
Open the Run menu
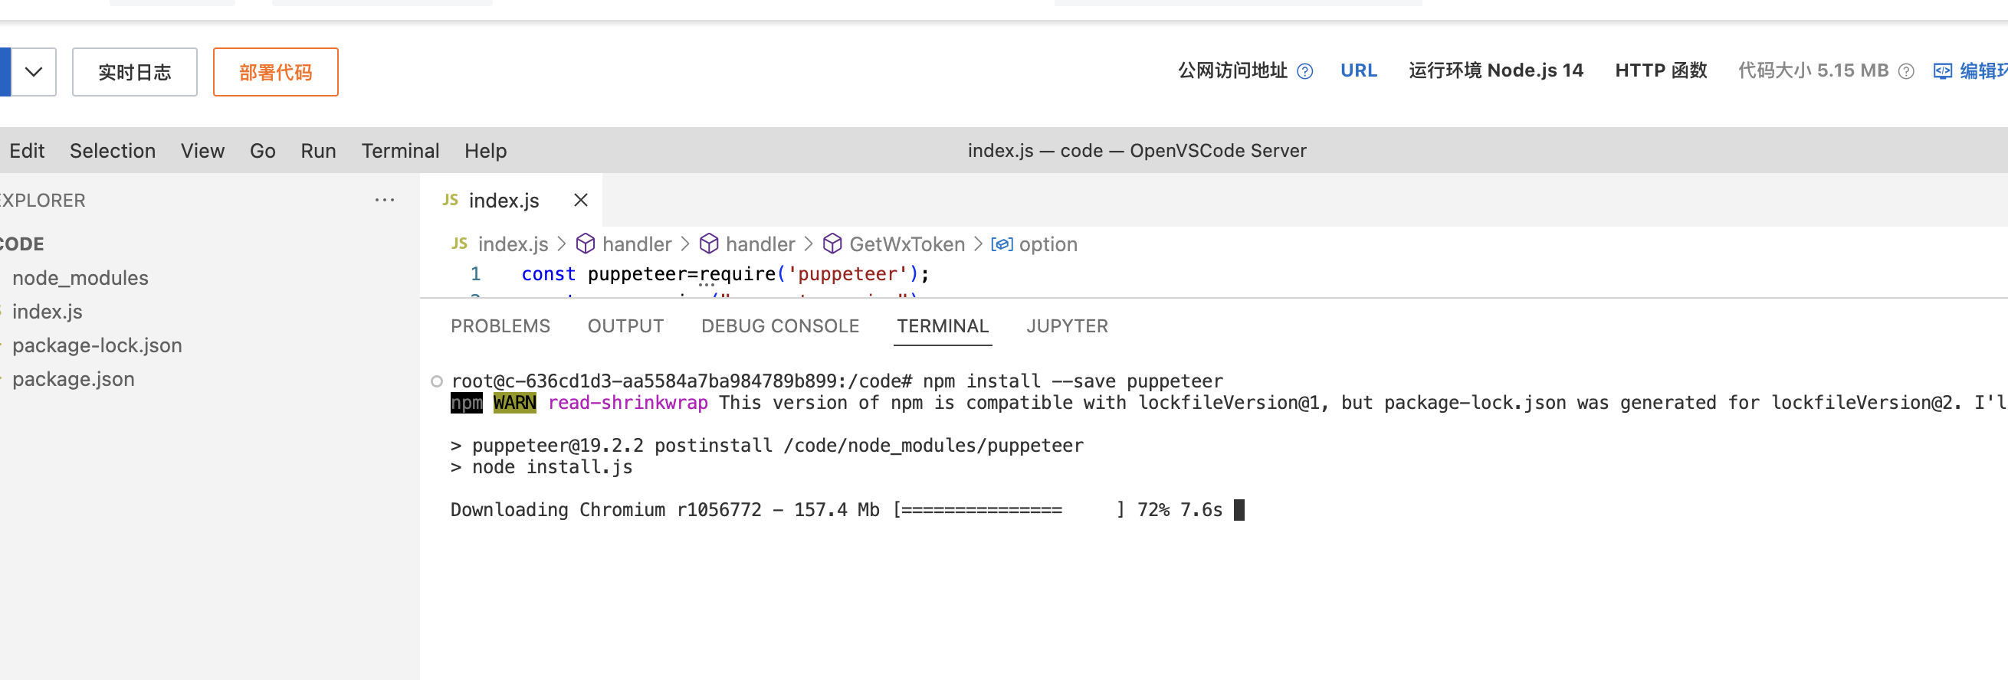click(318, 150)
